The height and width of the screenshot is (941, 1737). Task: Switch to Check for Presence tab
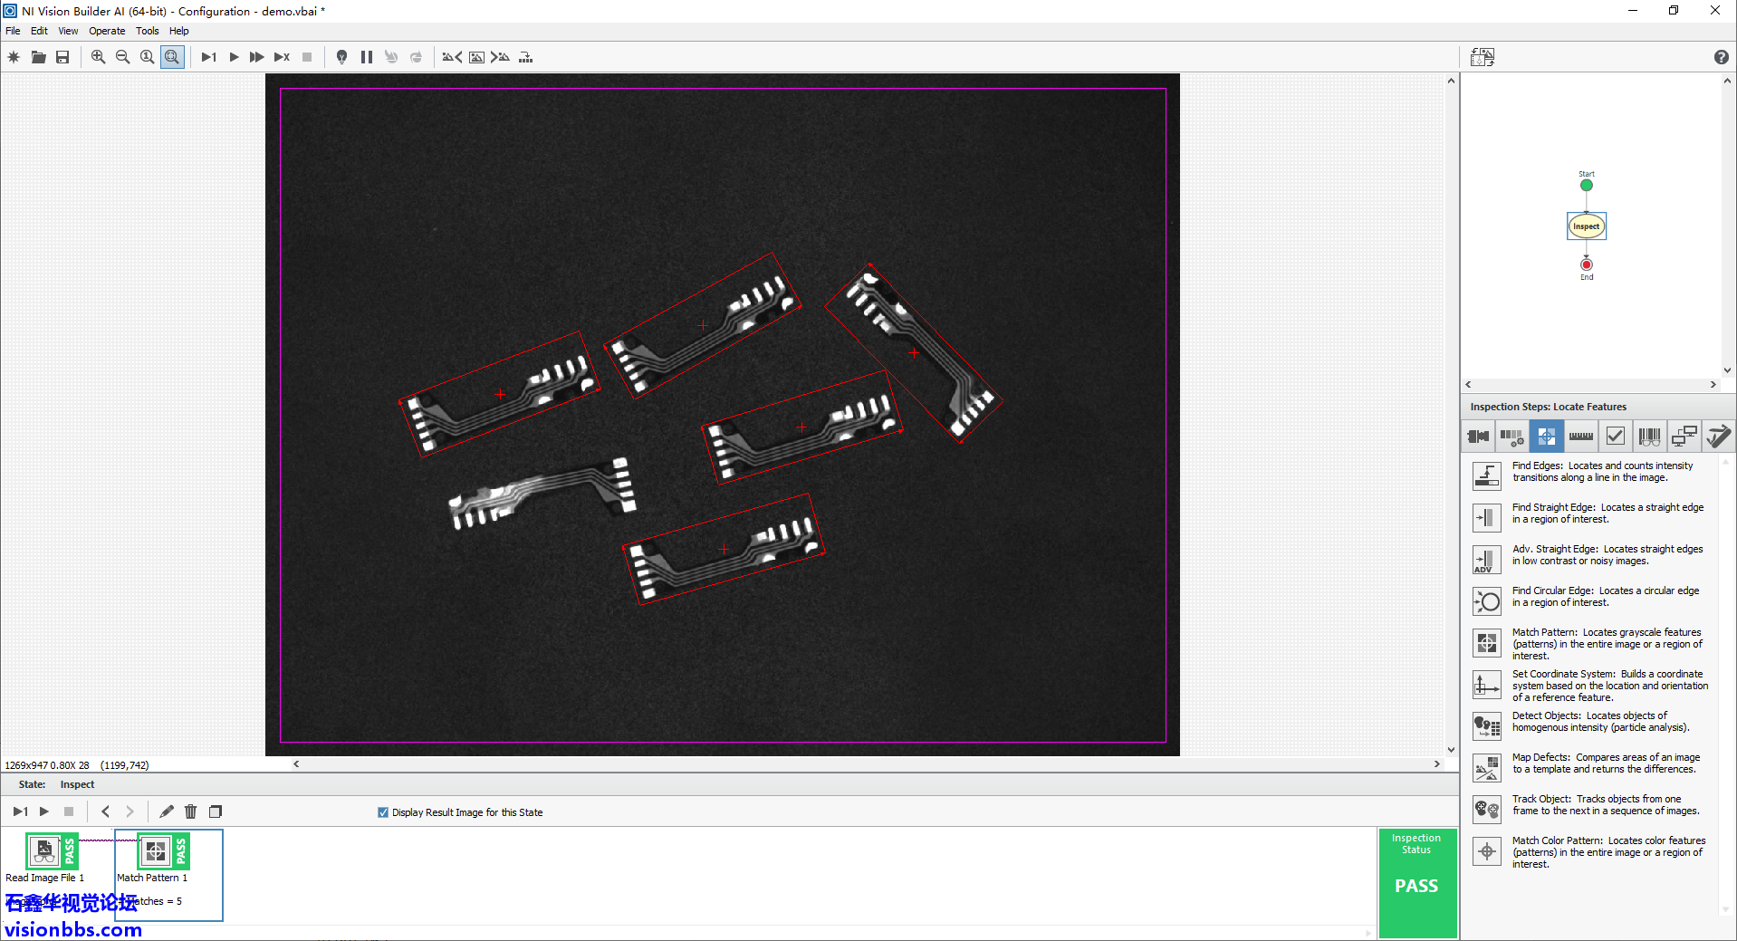[1615, 437]
